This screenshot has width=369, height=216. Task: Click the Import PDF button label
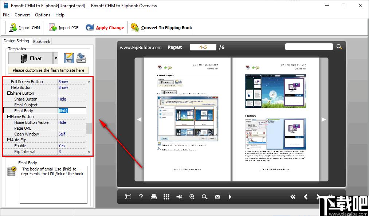tap(68, 28)
